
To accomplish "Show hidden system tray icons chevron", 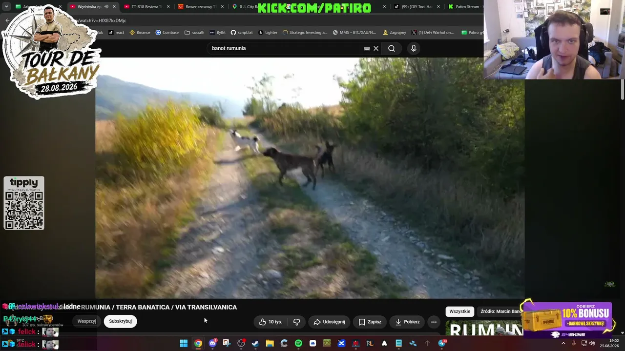I will click(563, 343).
